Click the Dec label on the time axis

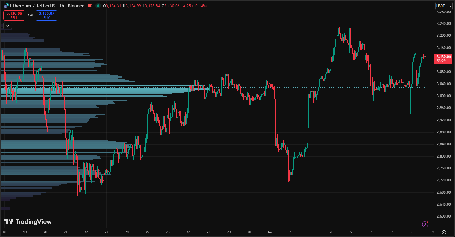click(x=269, y=232)
